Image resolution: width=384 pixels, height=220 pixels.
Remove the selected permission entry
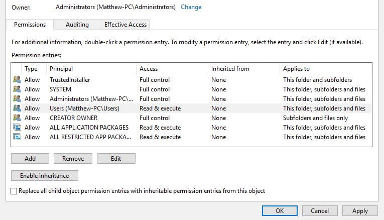point(73,159)
